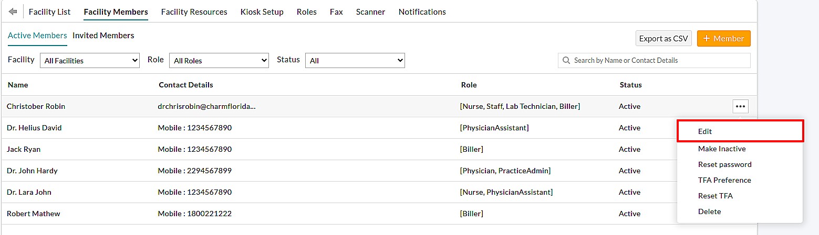Click Reset password in the menu
This screenshot has height=235, width=819.
724,164
